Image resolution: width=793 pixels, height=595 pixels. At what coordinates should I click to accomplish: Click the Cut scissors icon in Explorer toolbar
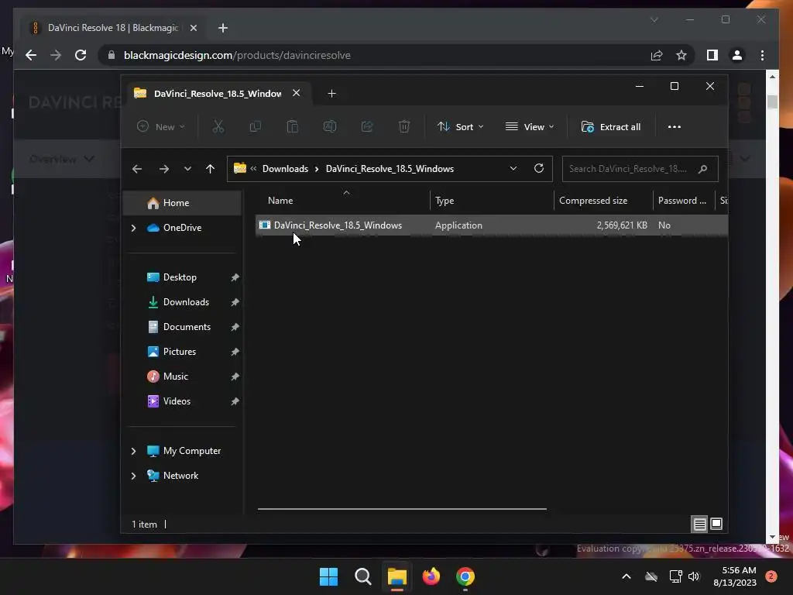coord(218,126)
